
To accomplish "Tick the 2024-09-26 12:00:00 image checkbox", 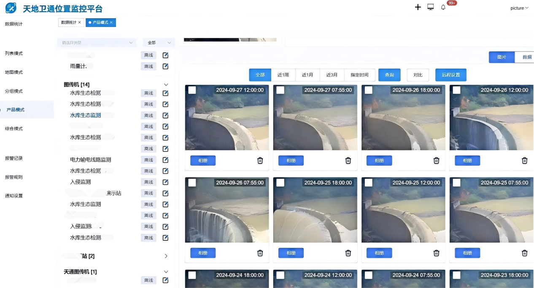I will pos(457,90).
